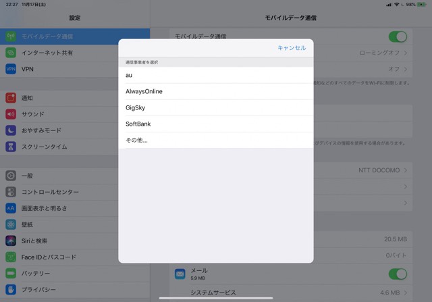Expand the オフ row chevron
The height and width of the screenshot is (302, 432).
click(406, 69)
